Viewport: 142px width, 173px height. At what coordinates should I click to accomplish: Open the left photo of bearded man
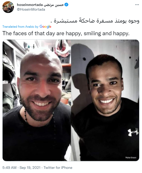(x=37, y=100)
